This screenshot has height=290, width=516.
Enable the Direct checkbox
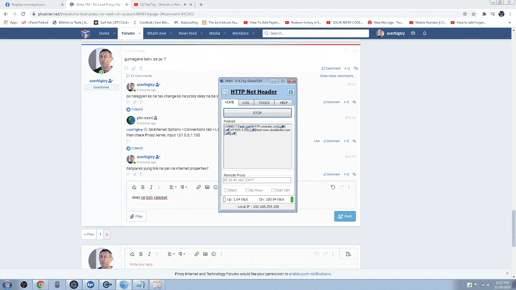[x=226, y=190]
